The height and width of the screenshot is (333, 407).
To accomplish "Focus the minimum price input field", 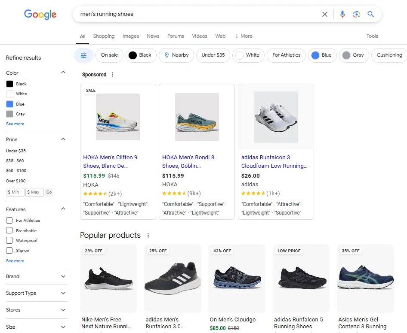I will coord(15,192).
